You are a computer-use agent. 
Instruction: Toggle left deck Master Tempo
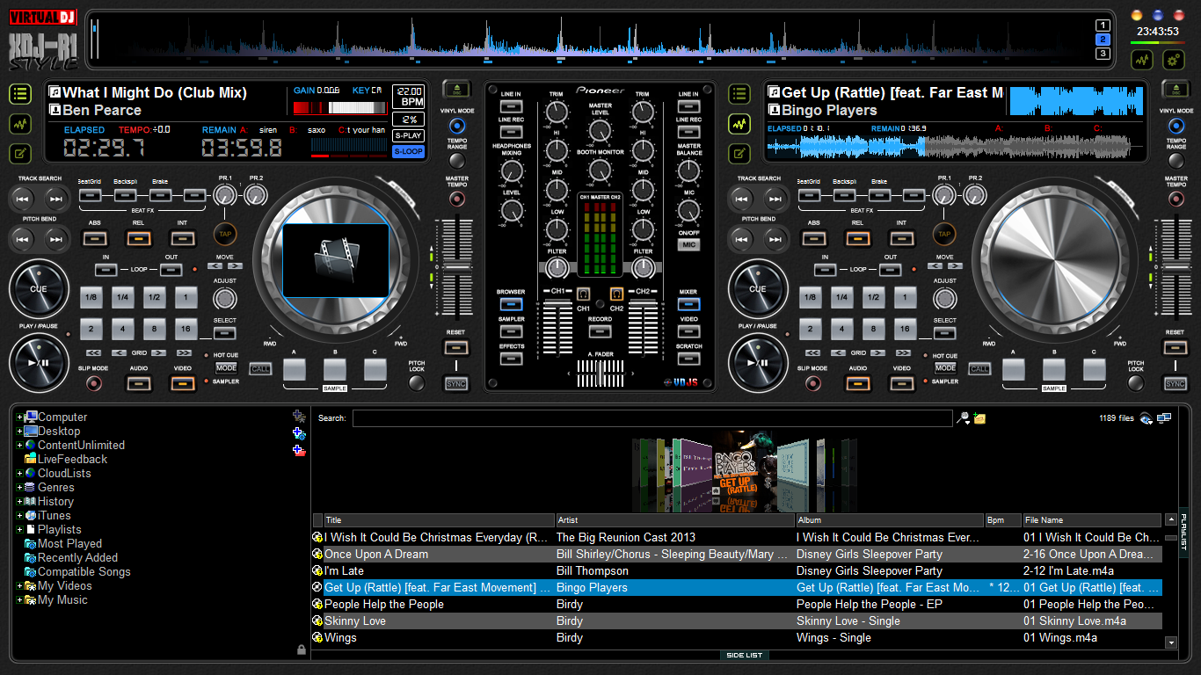457,199
